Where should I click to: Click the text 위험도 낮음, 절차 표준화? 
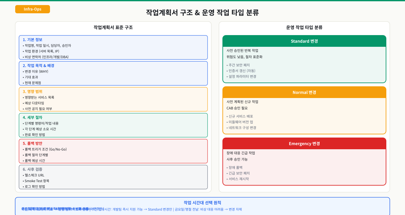click(x=245, y=57)
